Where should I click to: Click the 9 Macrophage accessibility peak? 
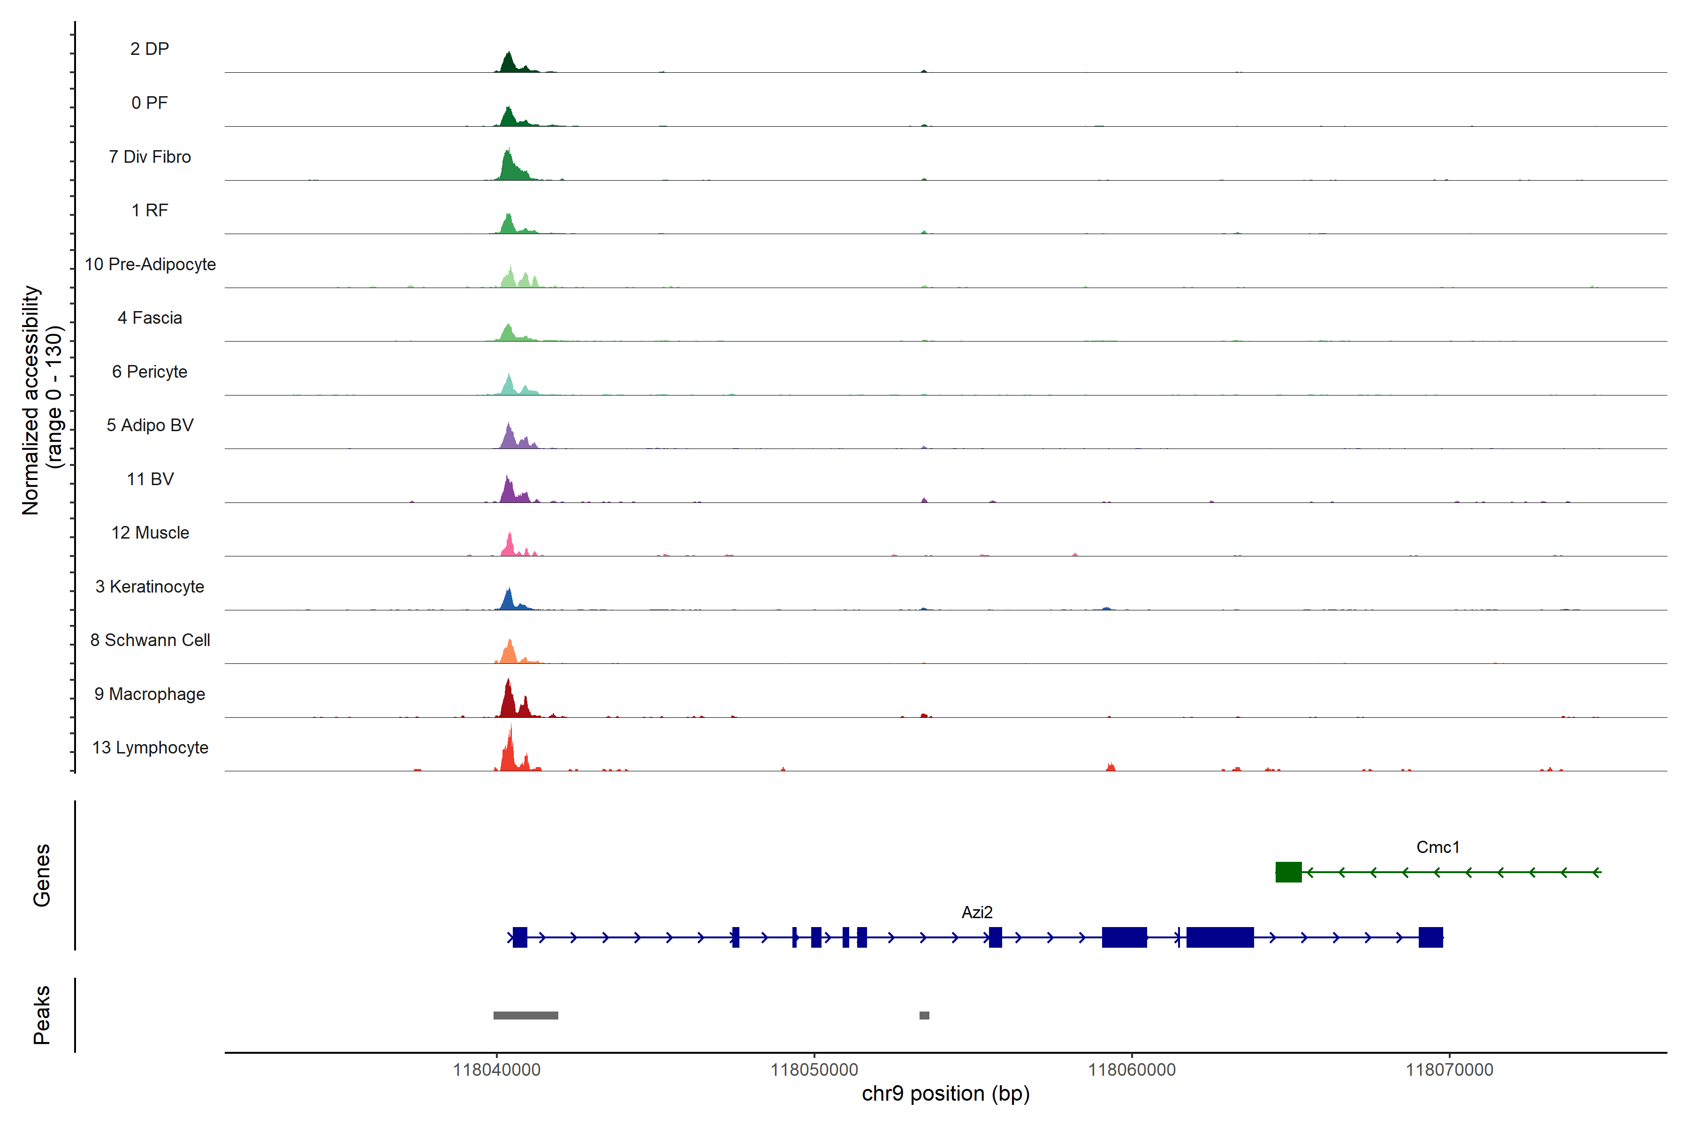tap(509, 701)
